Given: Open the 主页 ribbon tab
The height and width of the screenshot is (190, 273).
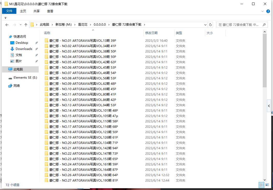Looking at the screenshot, I should click(x=23, y=11).
